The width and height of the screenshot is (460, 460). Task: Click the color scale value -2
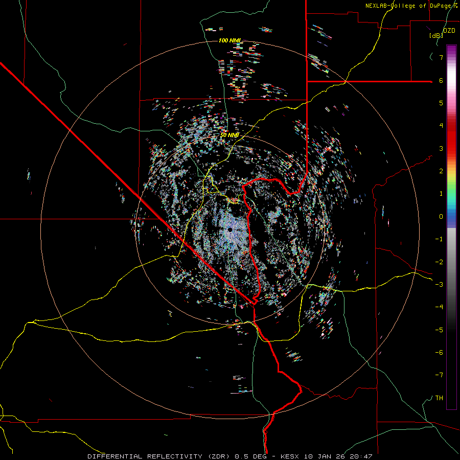(439, 262)
